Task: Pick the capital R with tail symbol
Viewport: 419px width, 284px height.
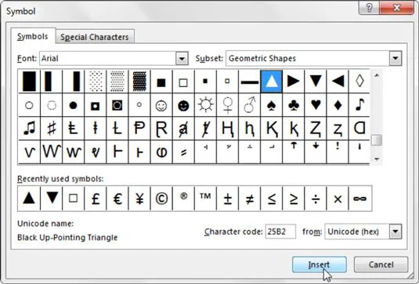Action: click(x=161, y=128)
